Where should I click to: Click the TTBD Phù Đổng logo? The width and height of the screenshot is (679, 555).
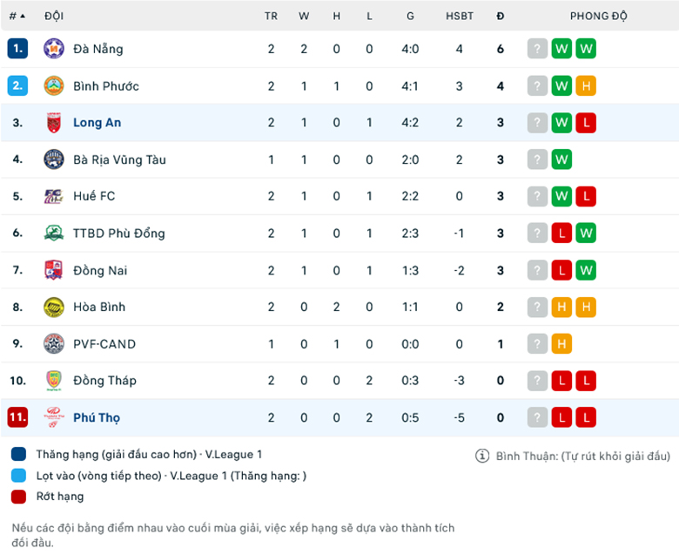[54, 234]
